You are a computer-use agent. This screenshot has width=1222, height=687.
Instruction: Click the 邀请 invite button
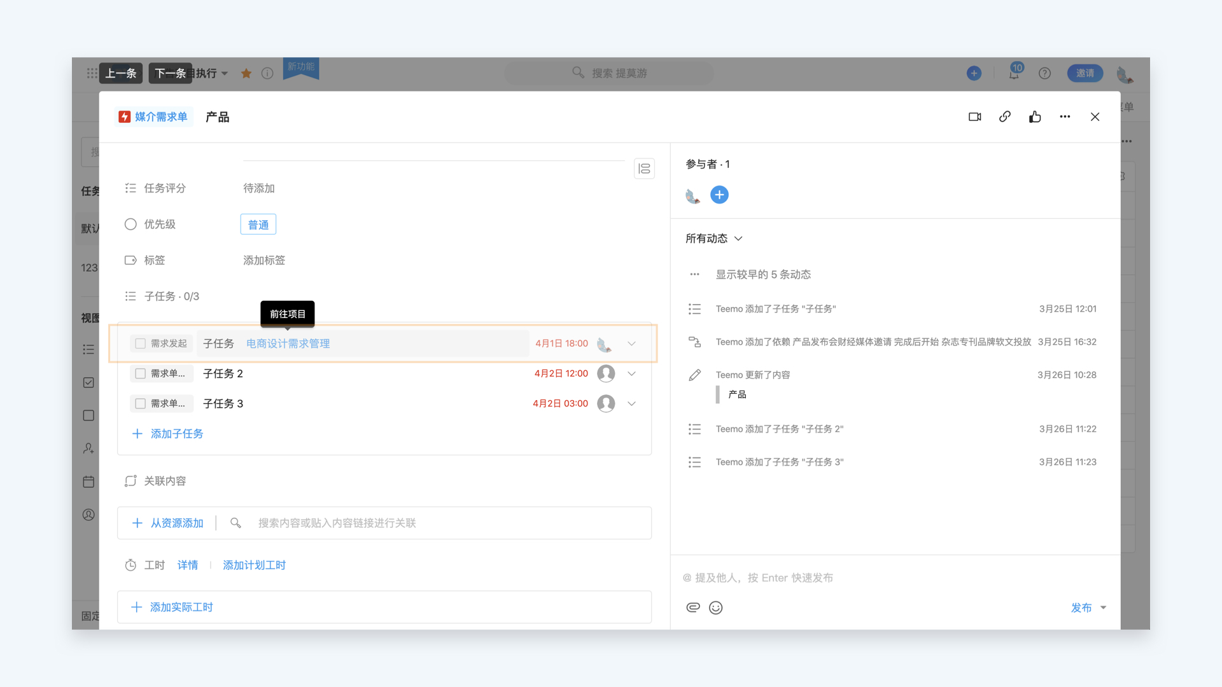[x=1085, y=73]
